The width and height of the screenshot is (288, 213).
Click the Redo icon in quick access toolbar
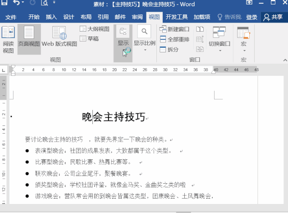click(33, 2)
